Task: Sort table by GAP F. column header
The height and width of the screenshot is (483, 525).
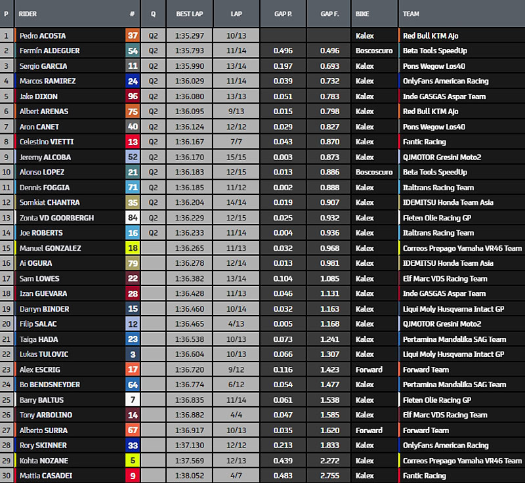Action: pyautogui.click(x=329, y=13)
